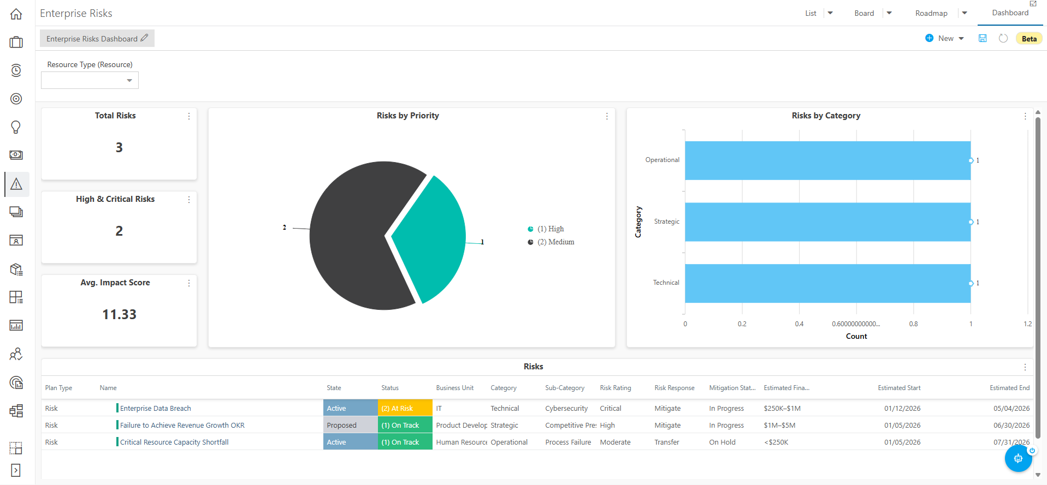Switch to the Board tab
The height and width of the screenshot is (485, 1047).
coord(864,13)
